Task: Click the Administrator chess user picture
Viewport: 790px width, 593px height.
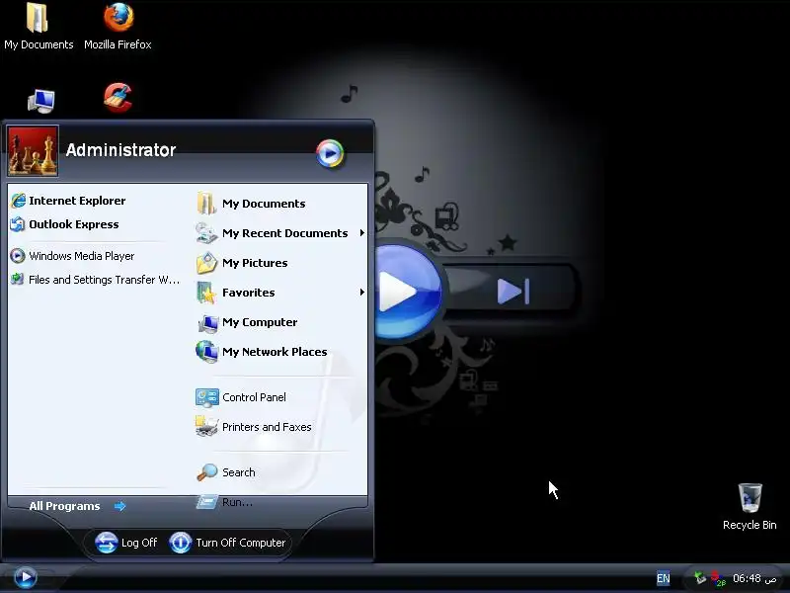Action: click(x=33, y=151)
